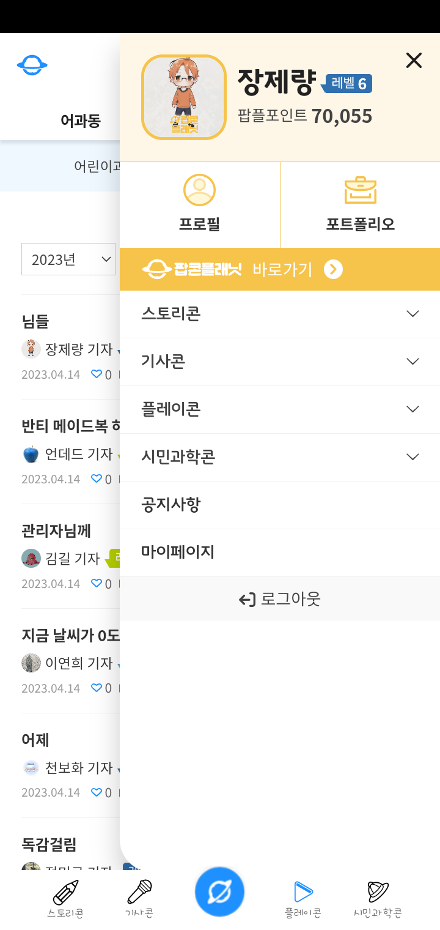
Task: Expand the 플레이콘 menu chevron
Action: [413, 409]
